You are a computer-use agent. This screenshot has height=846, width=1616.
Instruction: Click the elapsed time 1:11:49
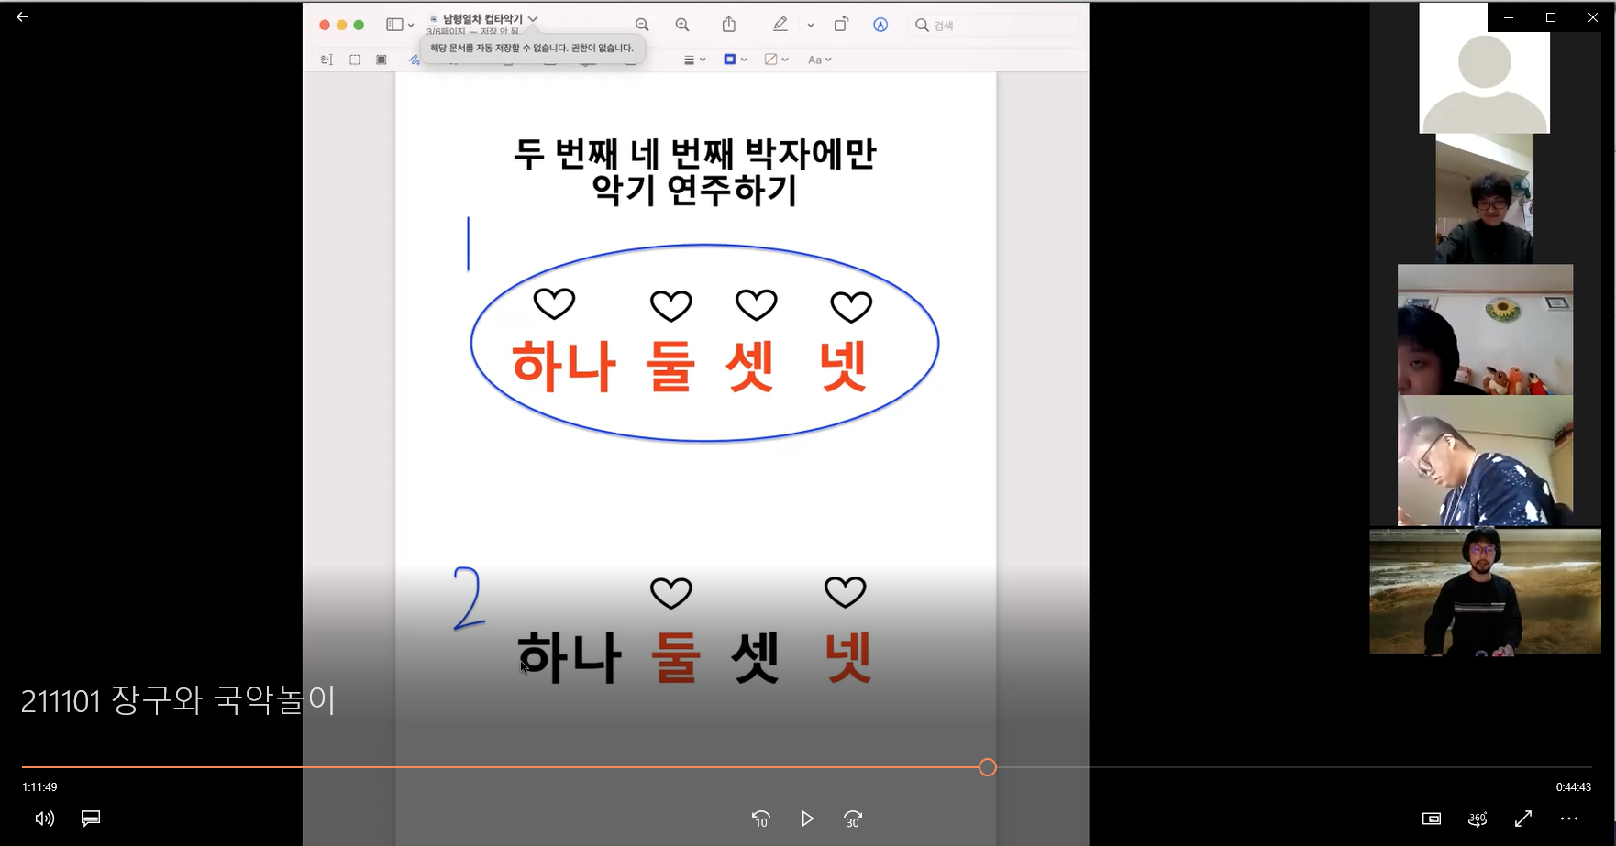click(x=39, y=787)
